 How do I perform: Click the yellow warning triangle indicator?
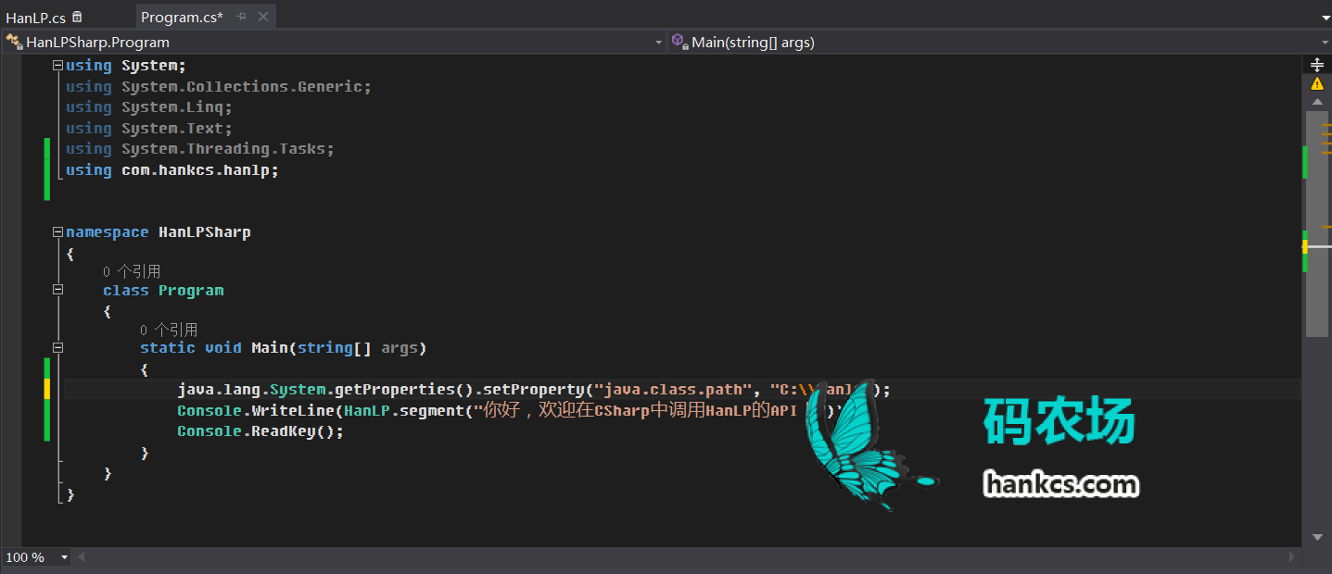point(1317,83)
